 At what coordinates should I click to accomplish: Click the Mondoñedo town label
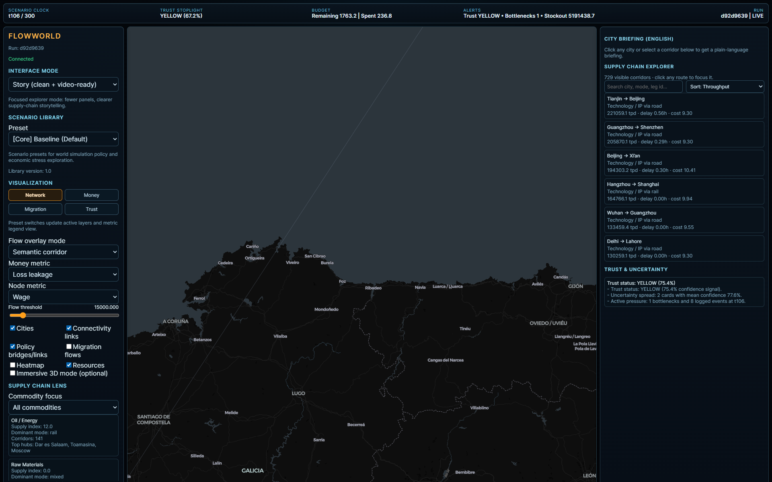point(326,309)
